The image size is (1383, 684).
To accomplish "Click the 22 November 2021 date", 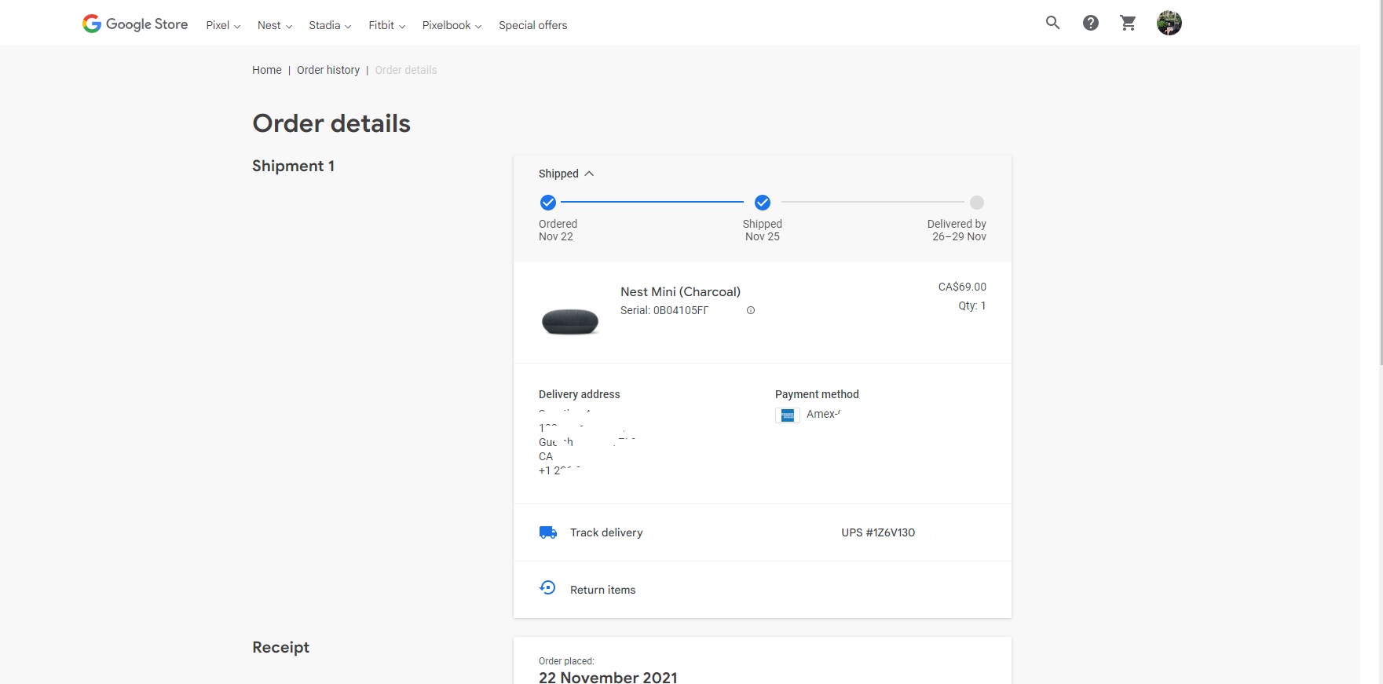I will click(x=608, y=677).
